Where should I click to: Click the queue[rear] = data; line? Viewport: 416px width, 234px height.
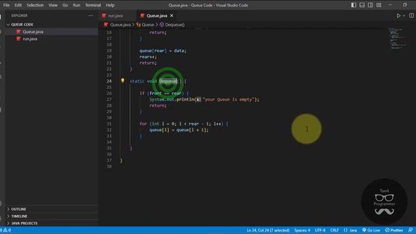(x=163, y=51)
